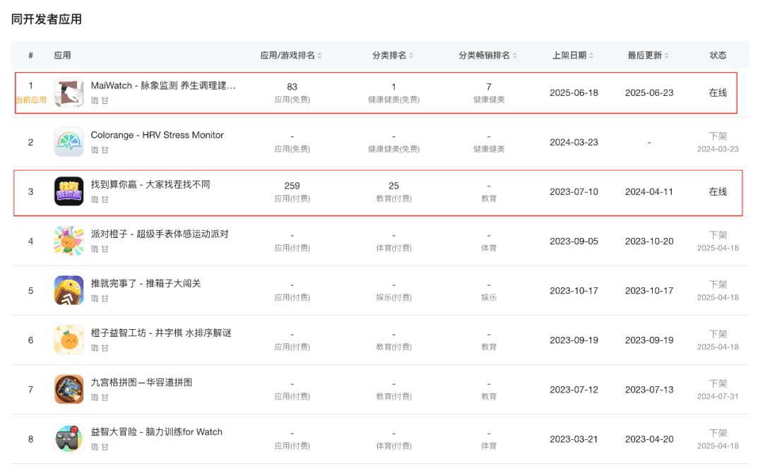Sort by the 应用/游戏排名 column
This screenshot has width=763, height=471.
point(292,55)
